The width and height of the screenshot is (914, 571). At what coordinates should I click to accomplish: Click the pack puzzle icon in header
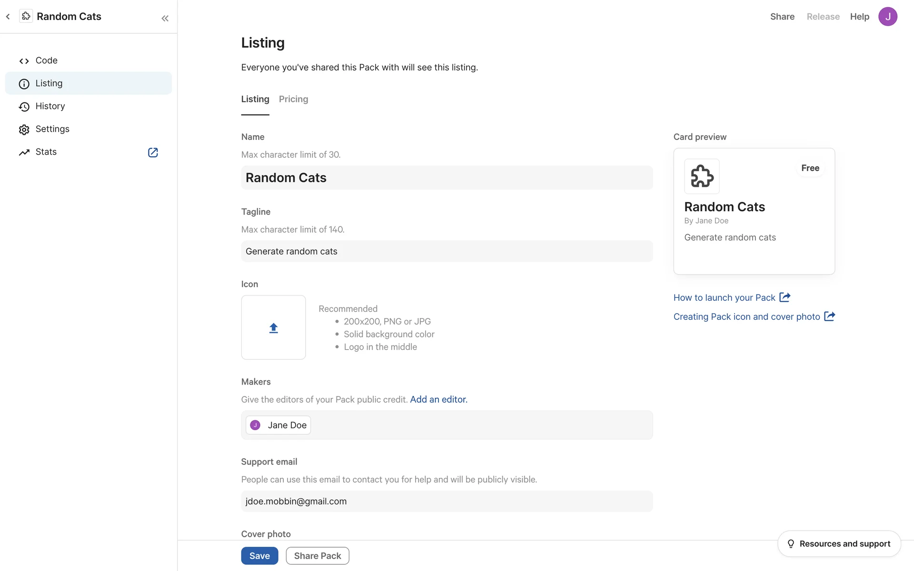coord(26,16)
